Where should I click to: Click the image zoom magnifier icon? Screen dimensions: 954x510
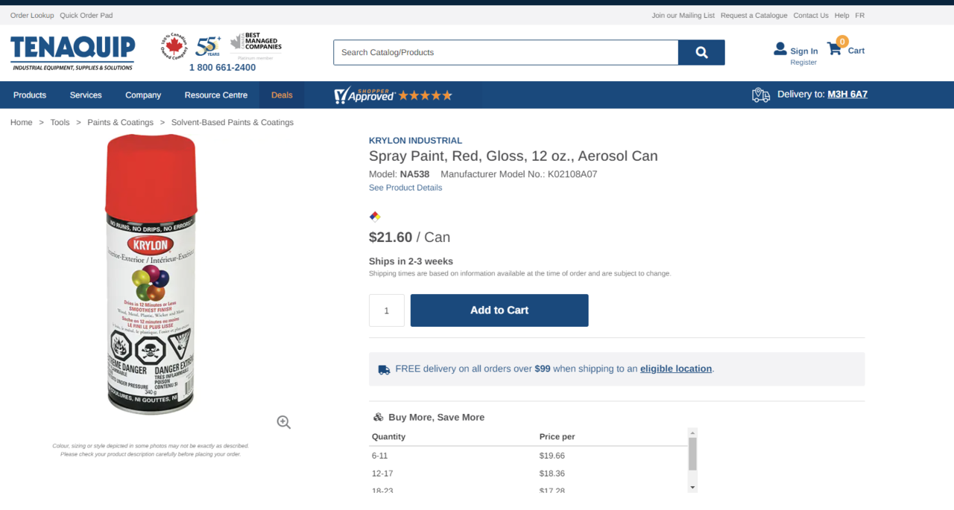[x=283, y=422]
